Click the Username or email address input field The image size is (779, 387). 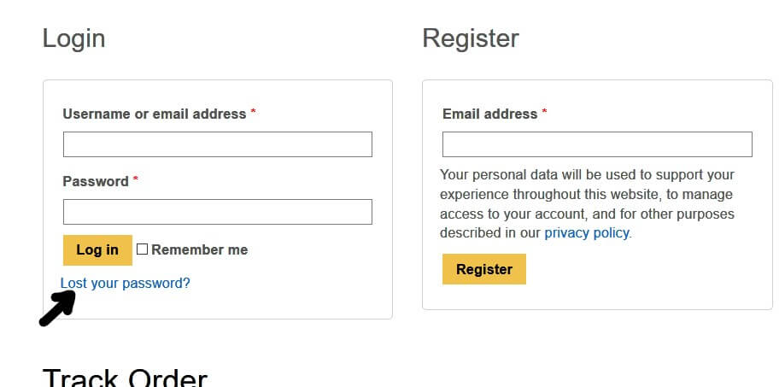pyautogui.click(x=218, y=144)
